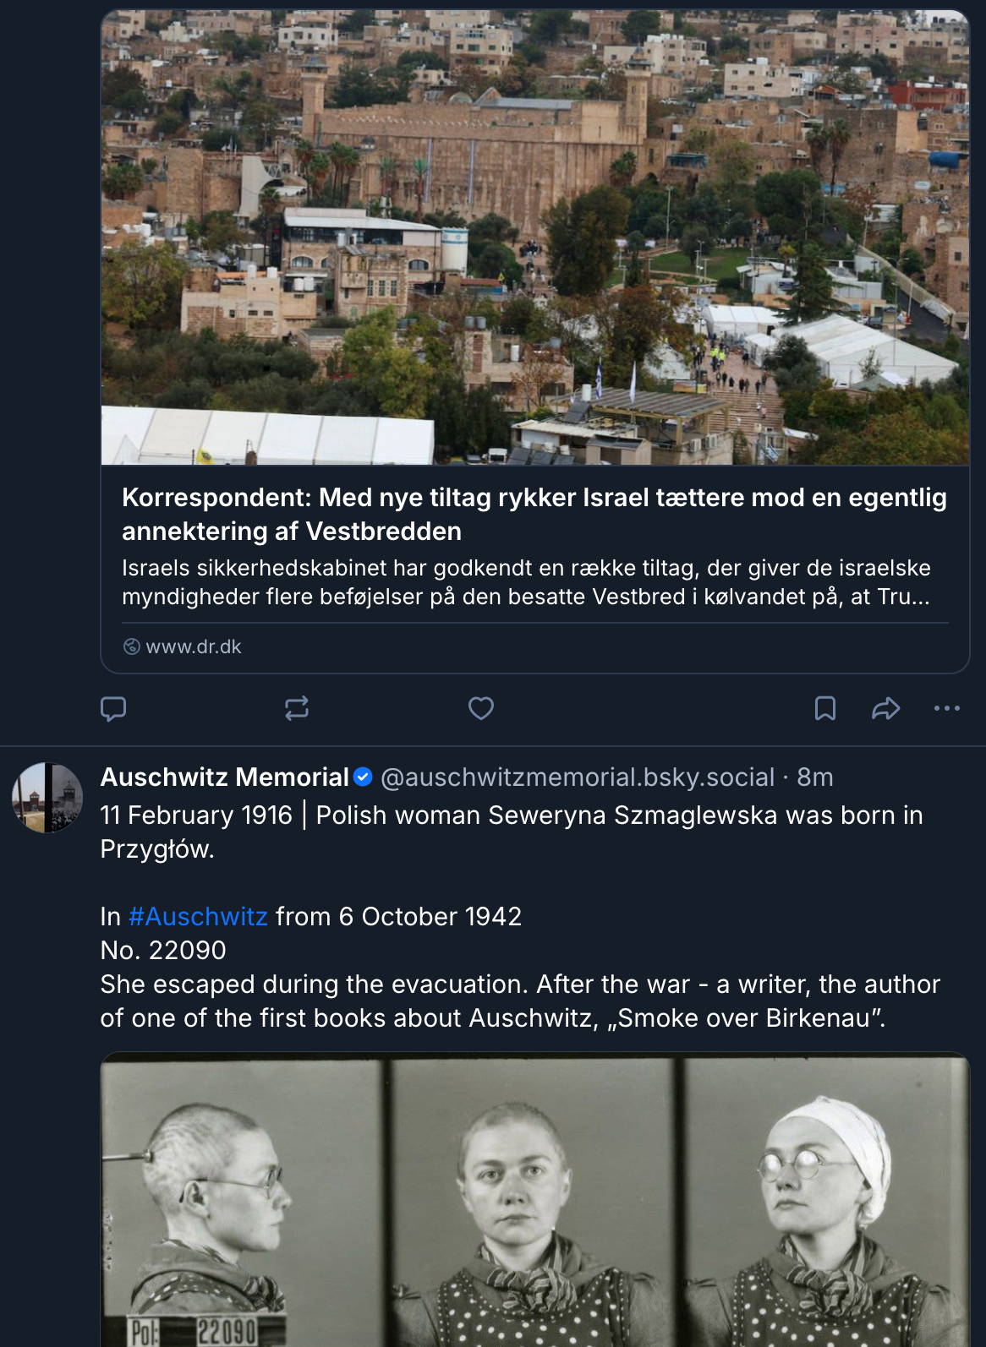
Task: View the front-facing portrait in the photo
Action: (534, 1200)
